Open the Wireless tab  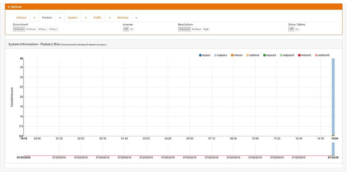[123, 17]
